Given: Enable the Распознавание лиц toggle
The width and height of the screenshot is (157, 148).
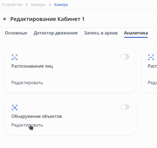Looking at the screenshot, I should [125, 57].
